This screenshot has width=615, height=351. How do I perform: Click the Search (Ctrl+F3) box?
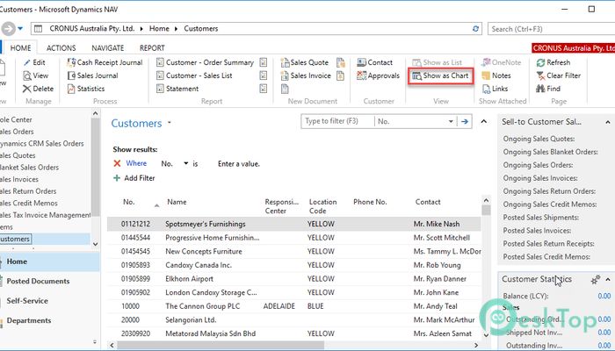pyautogui.click(x=551, y=29)
